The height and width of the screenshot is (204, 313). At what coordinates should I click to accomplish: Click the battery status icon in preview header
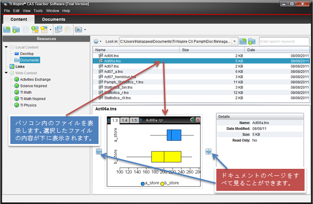(x=192, y=120)
